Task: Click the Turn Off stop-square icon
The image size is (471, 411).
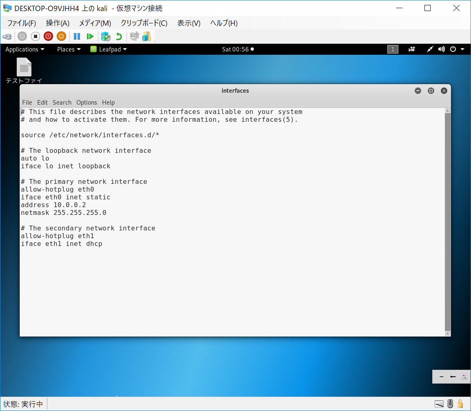Action: 35,36
